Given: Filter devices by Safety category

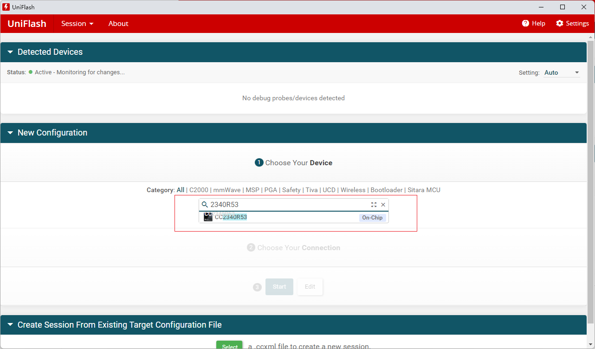Looking at the screenshot, I should click(x=291, y=190).
